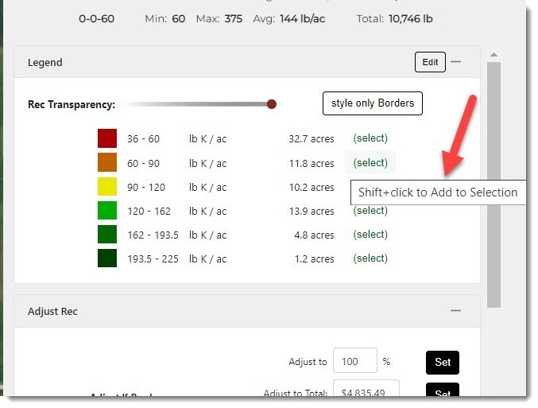
Task: Select the 60 - 90 lb K/ac range
Action: 370,163
